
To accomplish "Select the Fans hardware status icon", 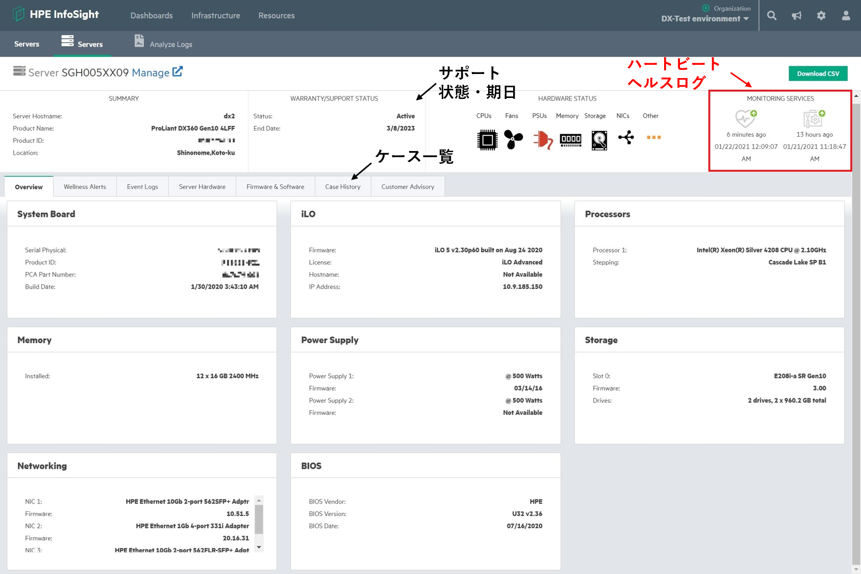I will point(513,139).
